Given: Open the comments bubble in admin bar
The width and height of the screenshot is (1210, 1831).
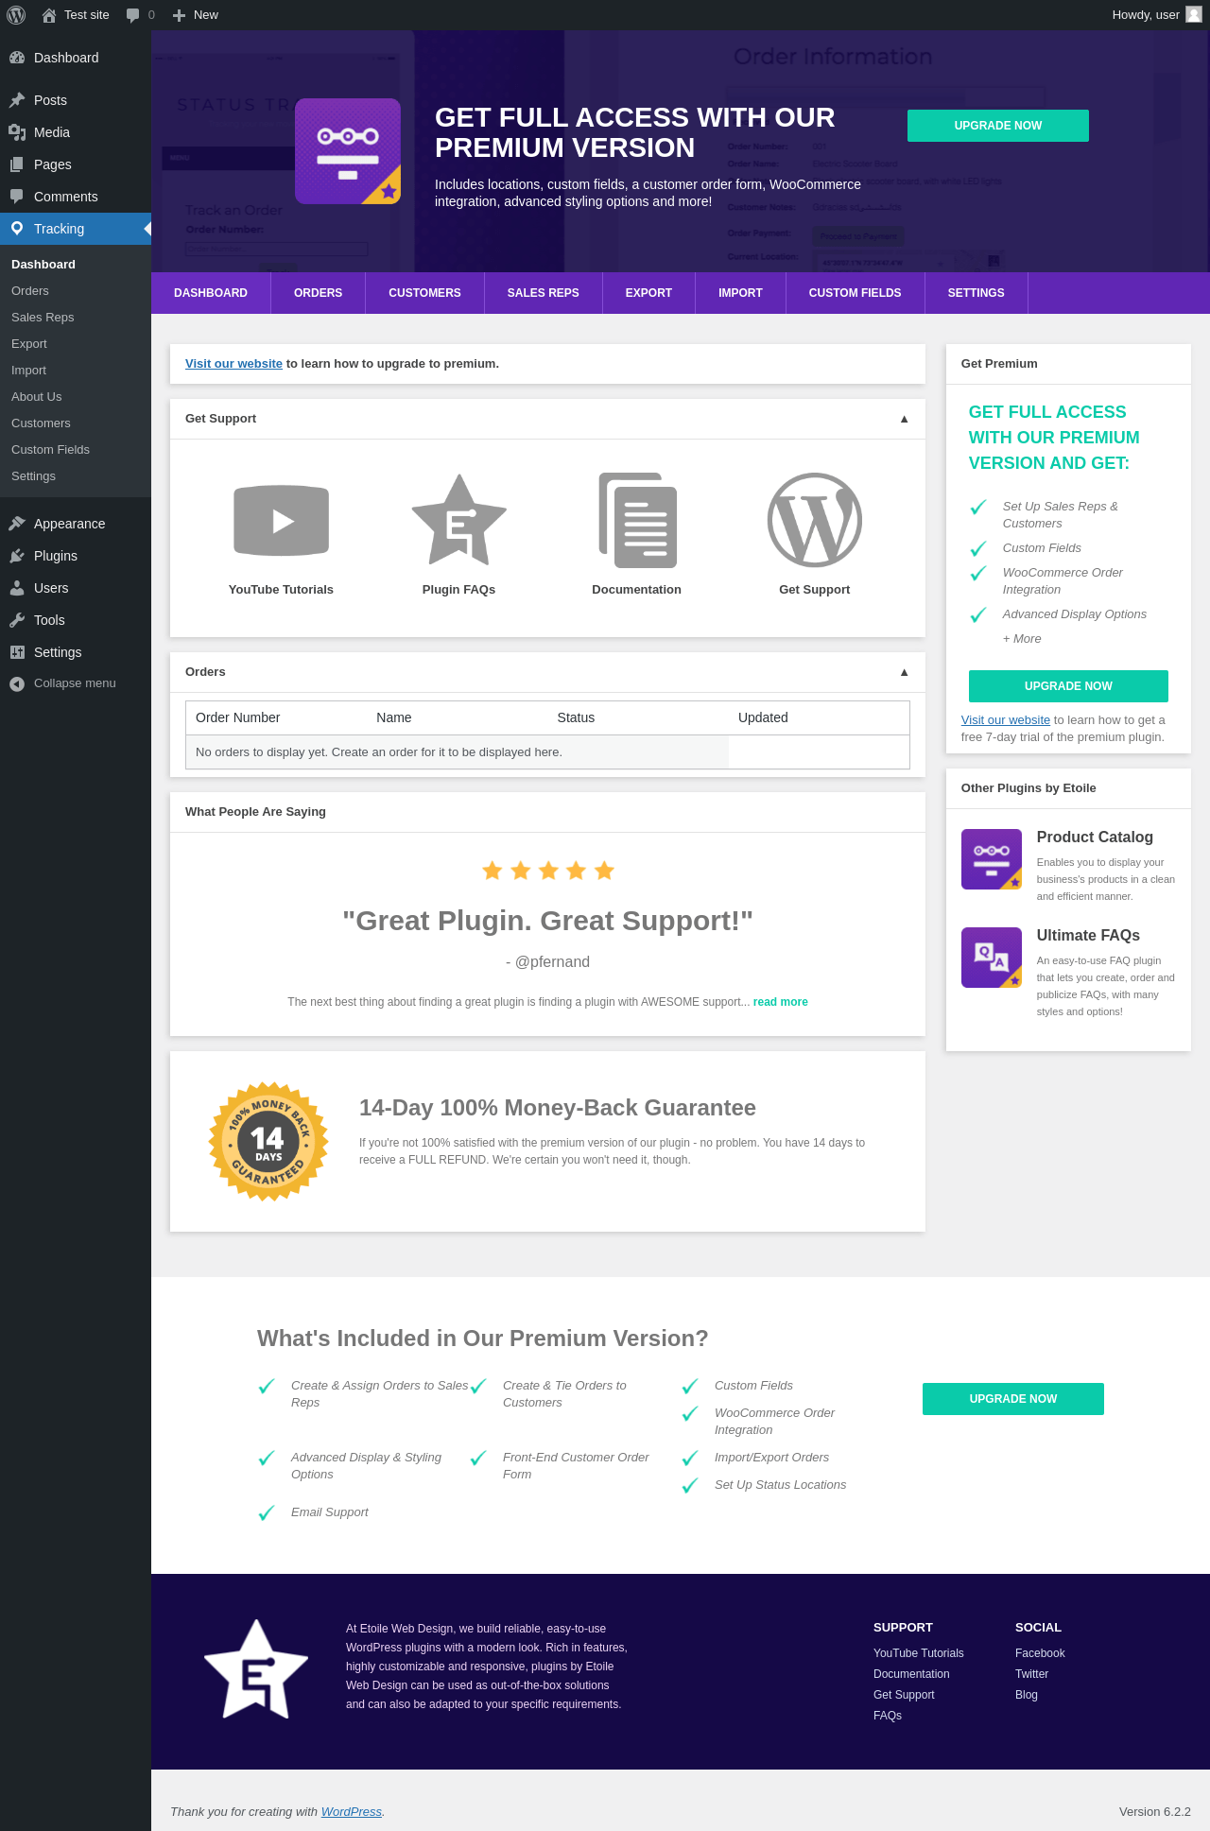Looking at the screenshot, I should click(x=133, y=15).
